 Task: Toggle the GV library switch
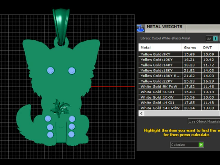(x=212, y=38)
